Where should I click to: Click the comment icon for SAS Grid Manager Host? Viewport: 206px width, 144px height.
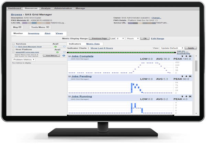pyautogui.click(x=64, y=46)
